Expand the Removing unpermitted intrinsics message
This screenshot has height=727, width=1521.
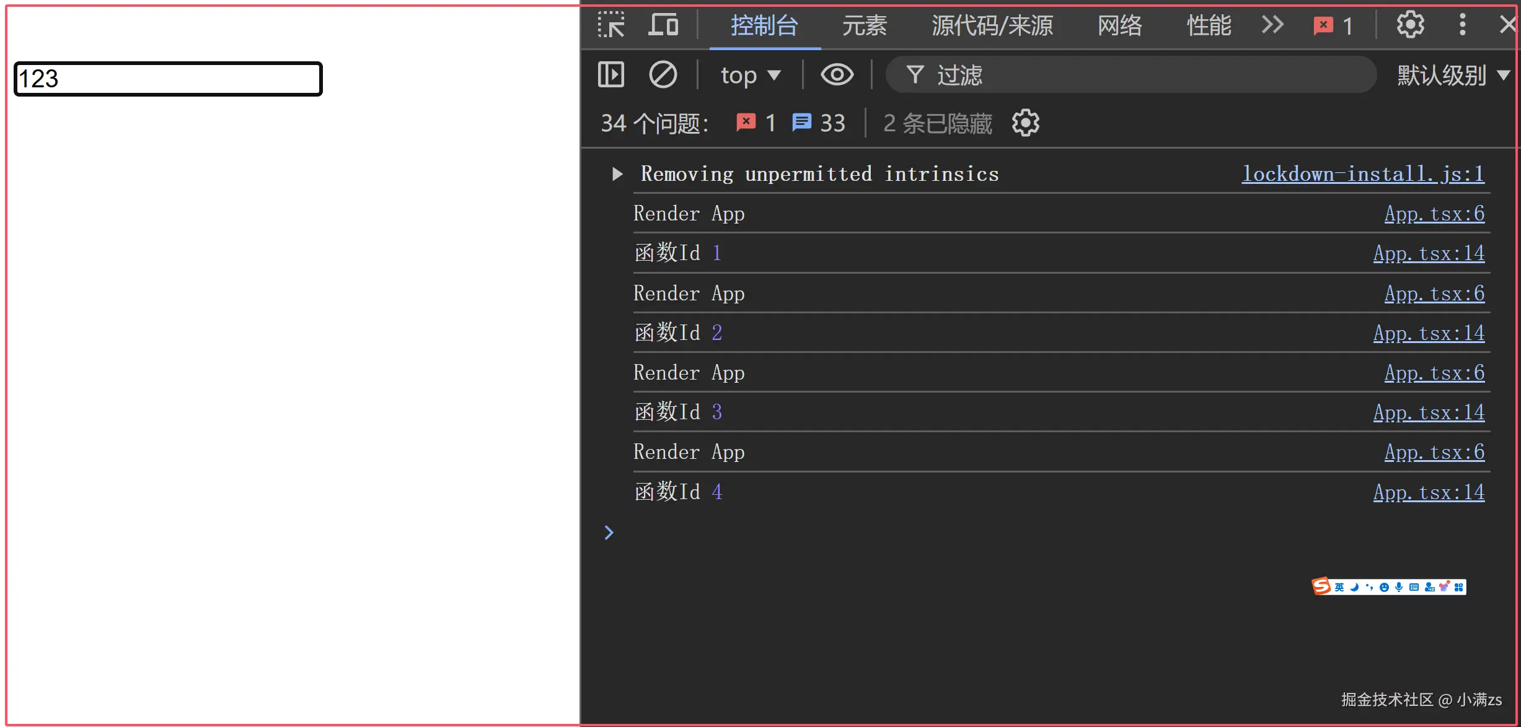617,174
